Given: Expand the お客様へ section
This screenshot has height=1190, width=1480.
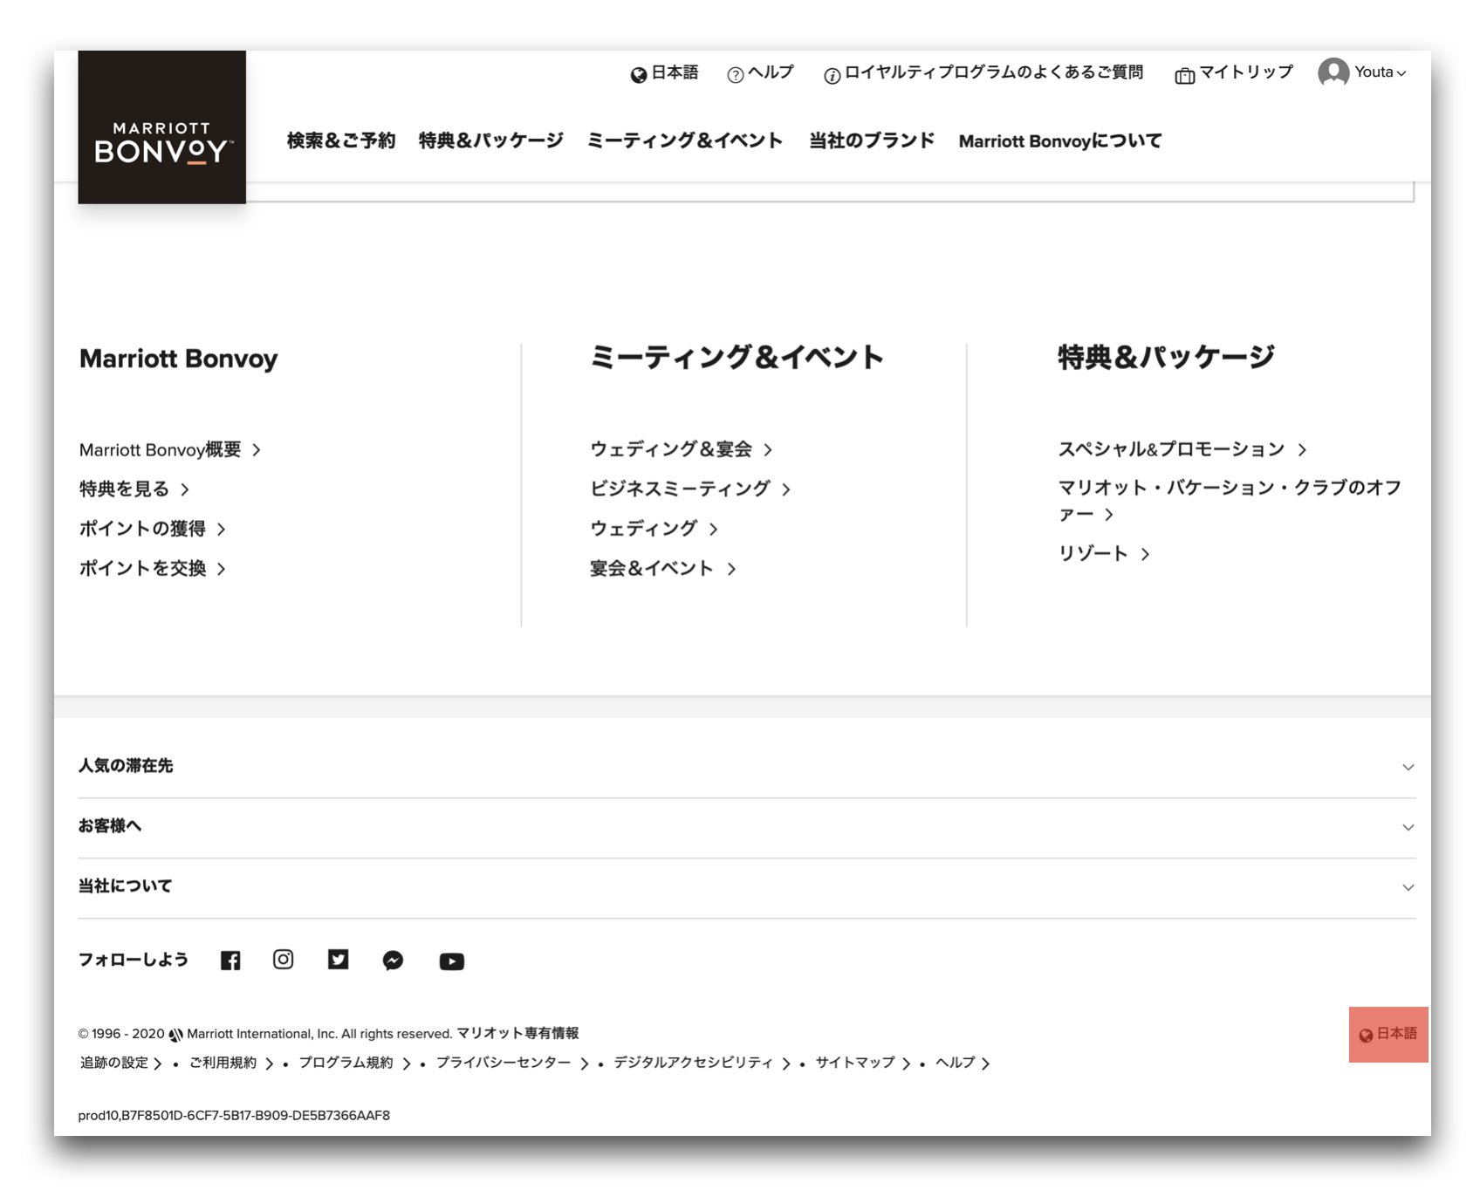Looking at the screenshot, I should click(747, 827).
